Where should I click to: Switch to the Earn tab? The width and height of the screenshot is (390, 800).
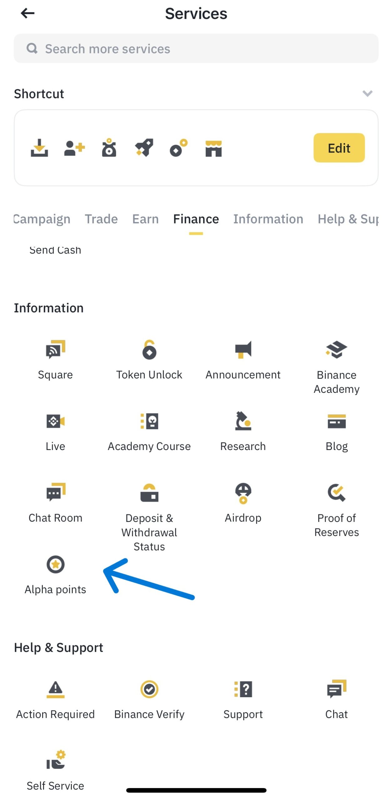click(x=145, y=219)
